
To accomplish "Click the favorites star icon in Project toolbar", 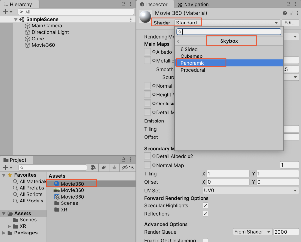I will pos(114,168).
